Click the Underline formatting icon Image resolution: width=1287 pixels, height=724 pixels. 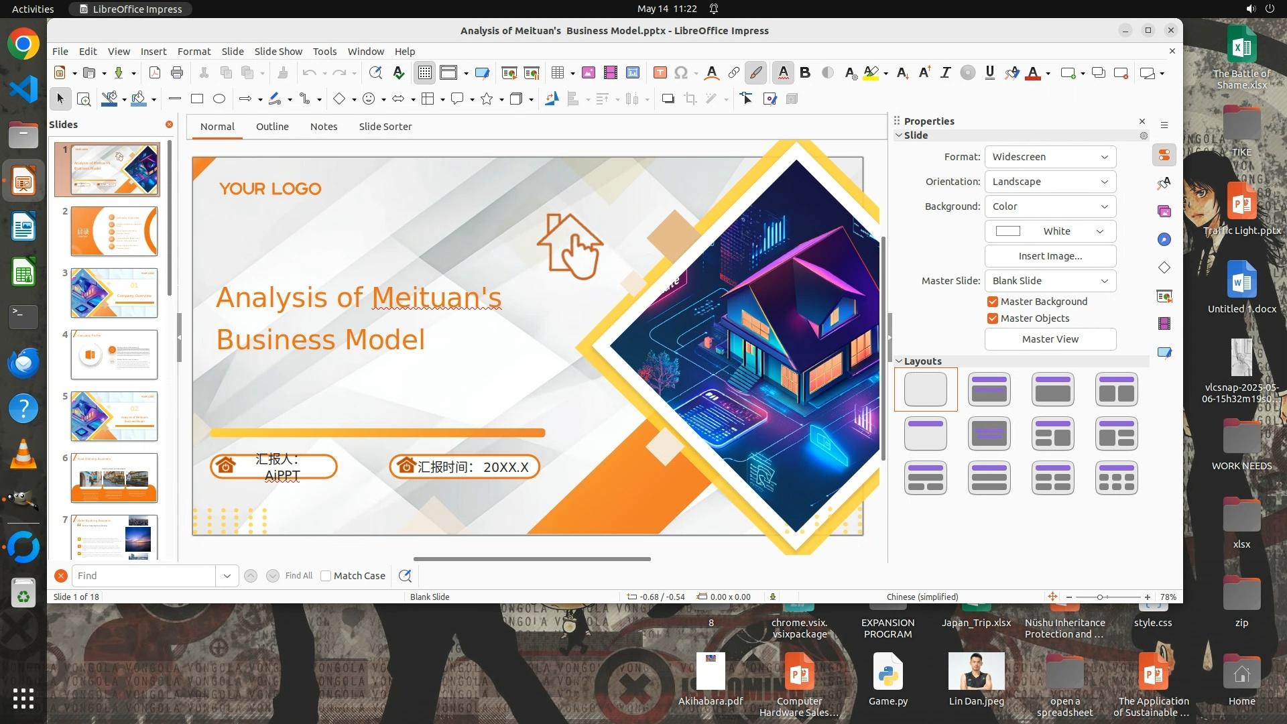tap(989, 73)
